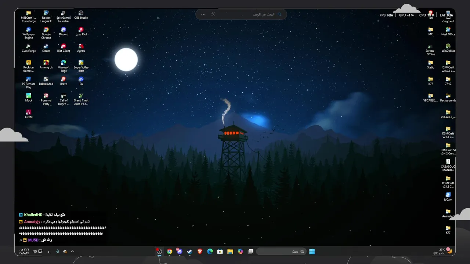Select the Call of Duty desktop shortcut
Viewport: 470px width, 264px height.
coord(64,99)
